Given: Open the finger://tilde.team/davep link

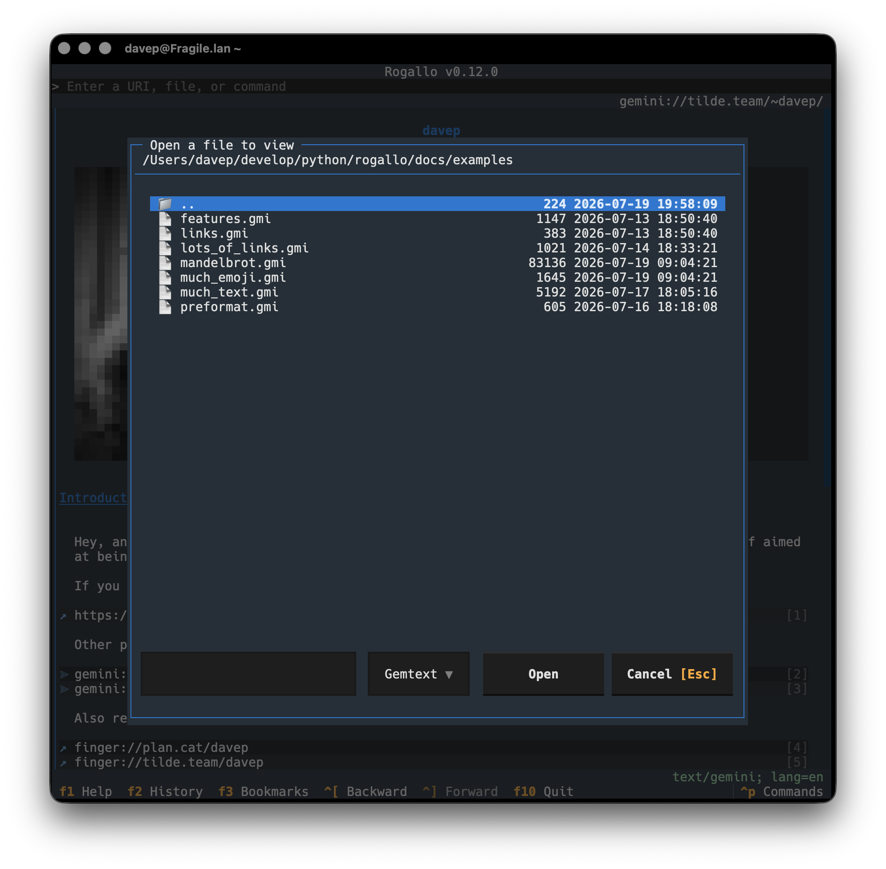Looking at the screenshot, I should point(169,762).
